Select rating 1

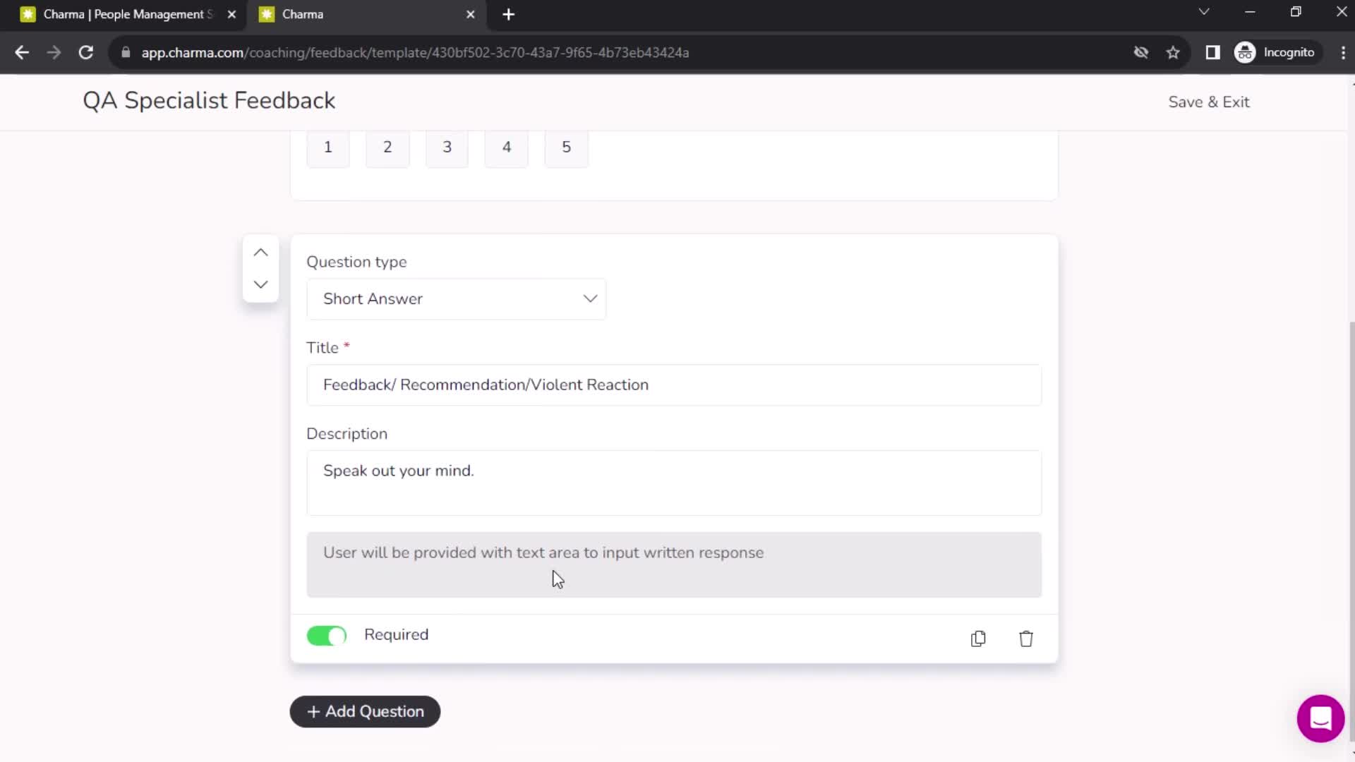(x=327, y=147)
